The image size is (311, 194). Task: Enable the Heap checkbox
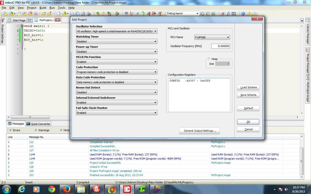209,59
